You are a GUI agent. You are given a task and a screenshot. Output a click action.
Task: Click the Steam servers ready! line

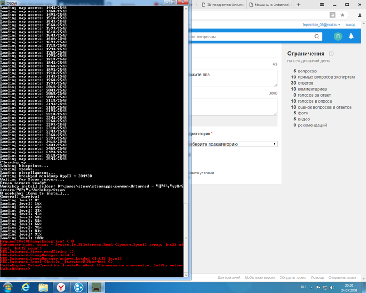pyautogui.click(x=23, y=183)
